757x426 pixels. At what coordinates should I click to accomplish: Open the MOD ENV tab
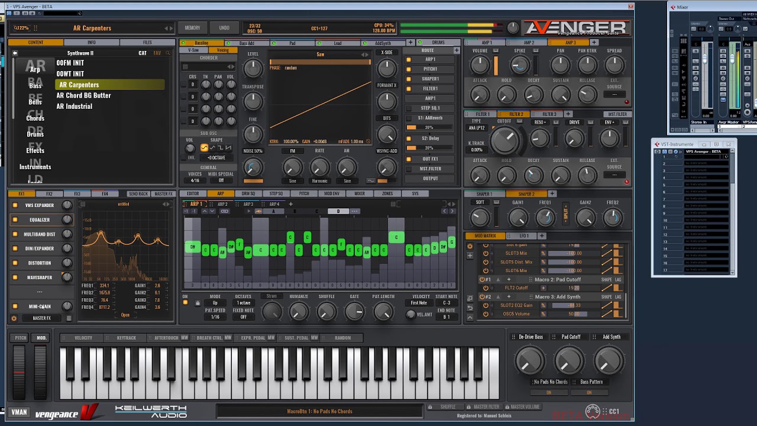332,193
